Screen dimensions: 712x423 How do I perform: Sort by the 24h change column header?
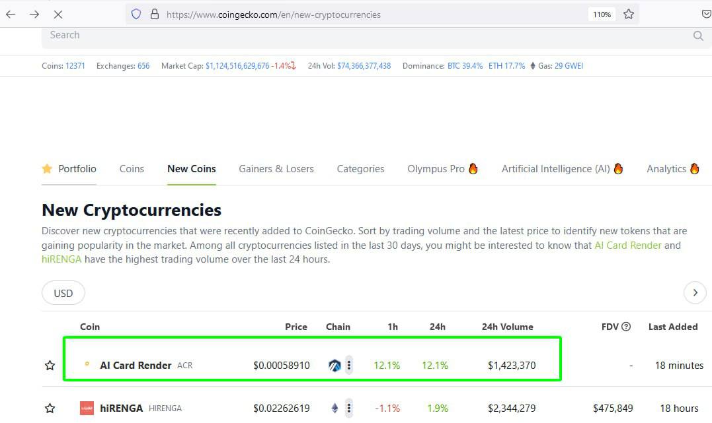click(x=438, y=327)
